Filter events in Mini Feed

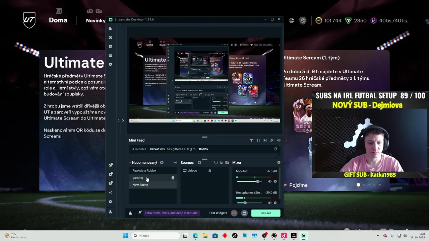[x=252, y=140]
